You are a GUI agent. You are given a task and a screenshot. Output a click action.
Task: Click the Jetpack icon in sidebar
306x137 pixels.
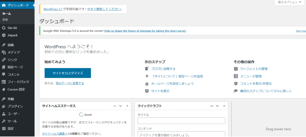coord(4,35)
